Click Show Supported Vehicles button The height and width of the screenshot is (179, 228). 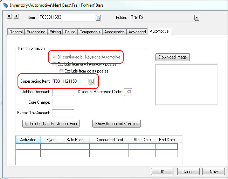click(x=117, y=124)
